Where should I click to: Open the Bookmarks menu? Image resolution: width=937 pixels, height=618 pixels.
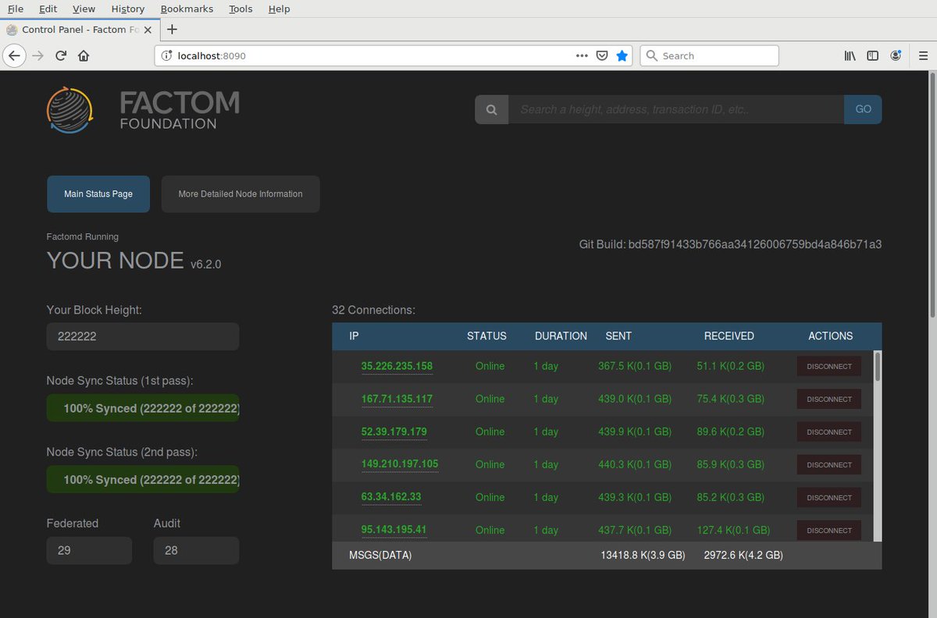pyautogui.click(x=187, y=9)
